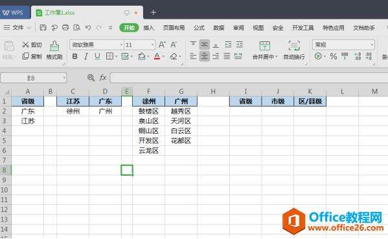Toggle bold formatting with B button
The image size is (388, 239).
pyautogui.click(x=74, y=56)
